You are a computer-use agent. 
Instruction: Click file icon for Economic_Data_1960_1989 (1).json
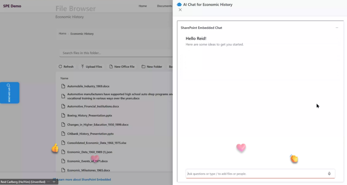tap(63, 152)
